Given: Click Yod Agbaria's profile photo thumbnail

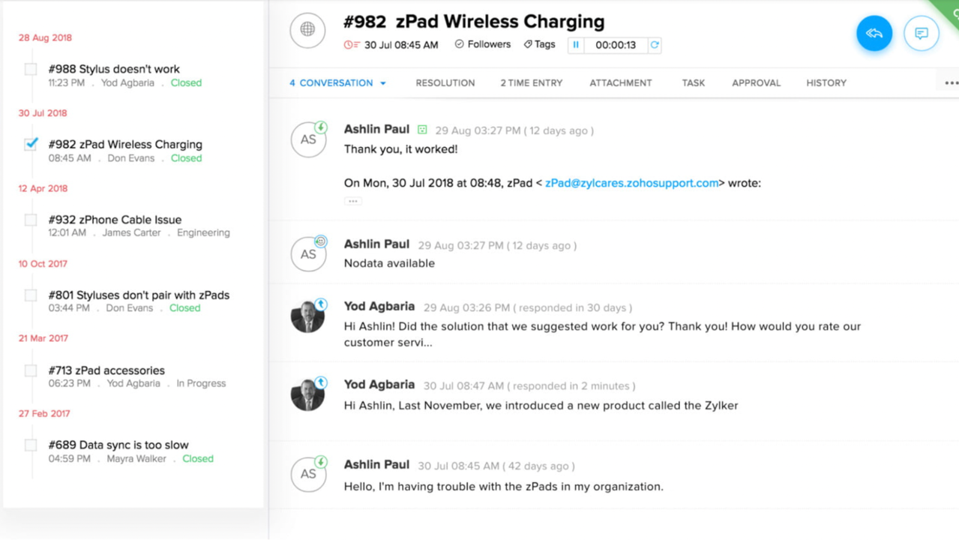Looking at the screenshot, I should 307,317.
